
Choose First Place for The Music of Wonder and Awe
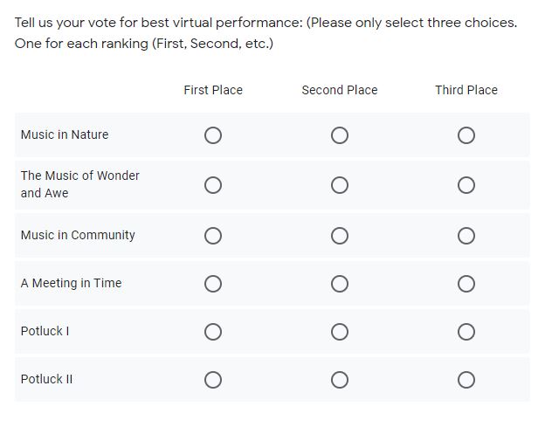point(213,185)
